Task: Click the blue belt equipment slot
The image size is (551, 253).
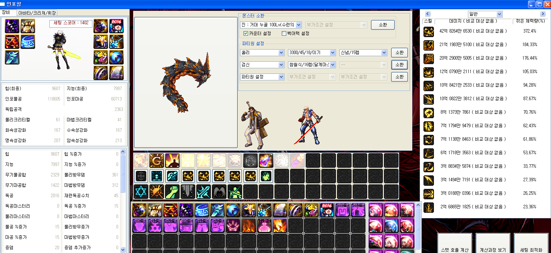Action: tap(28, 42)
